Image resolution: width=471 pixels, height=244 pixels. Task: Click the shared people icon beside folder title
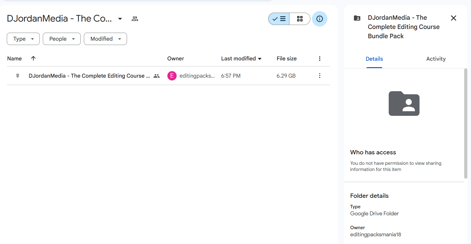(135, 19)
